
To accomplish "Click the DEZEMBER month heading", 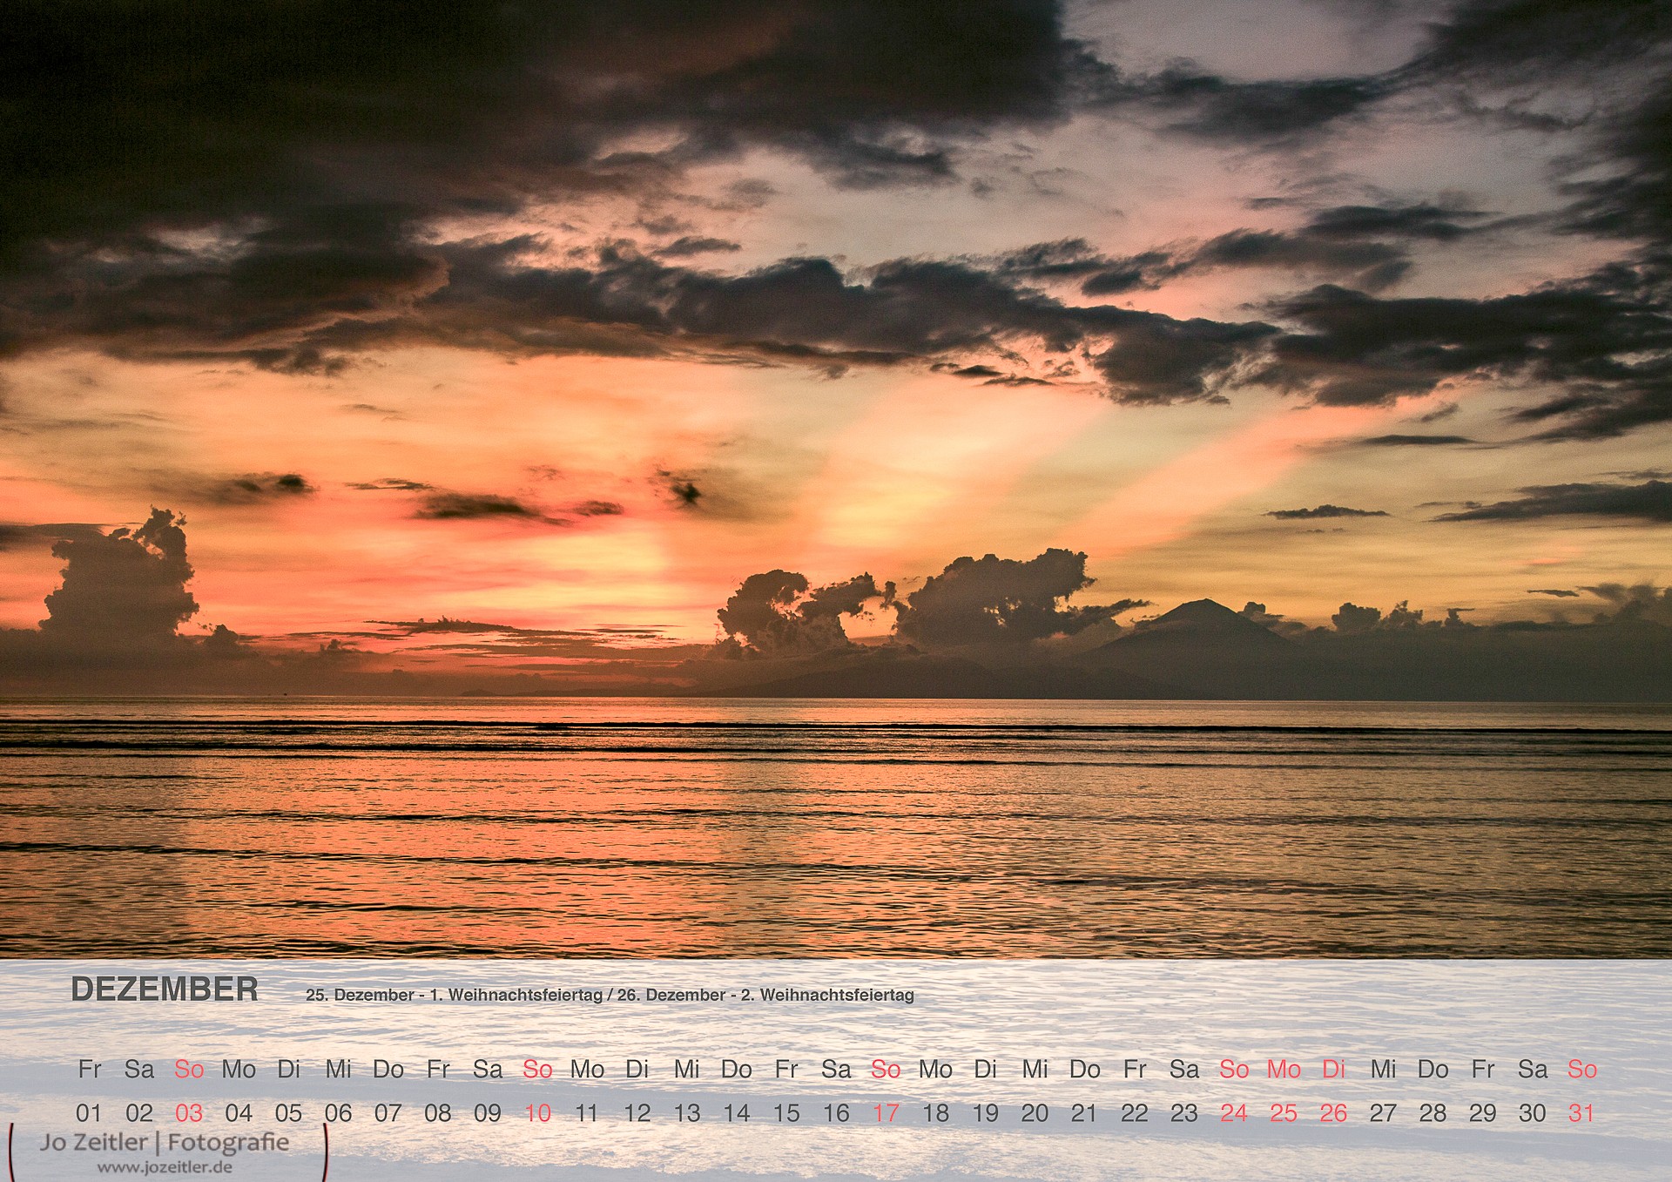I will pos(165,990).
